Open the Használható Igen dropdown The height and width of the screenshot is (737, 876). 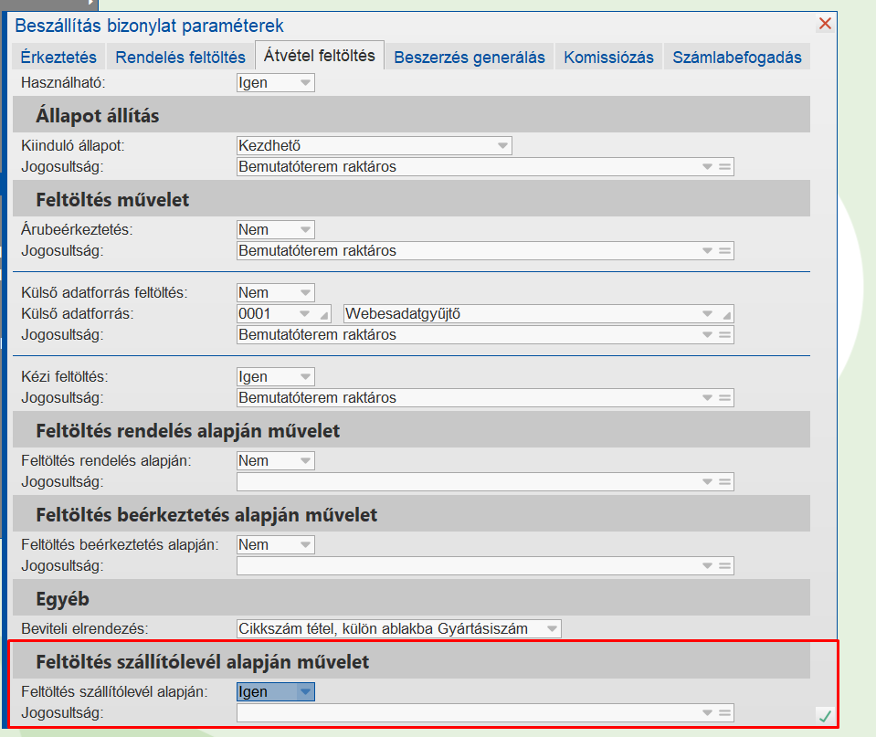[305, 83]
